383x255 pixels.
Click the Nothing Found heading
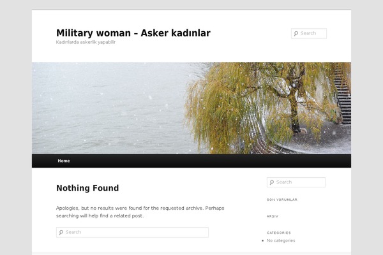pos(87,188)
